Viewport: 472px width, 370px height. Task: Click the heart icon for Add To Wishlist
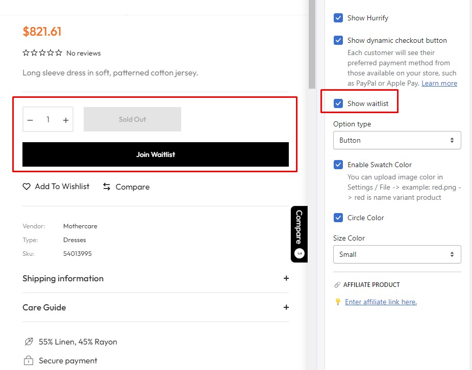(x=27, y=187)
